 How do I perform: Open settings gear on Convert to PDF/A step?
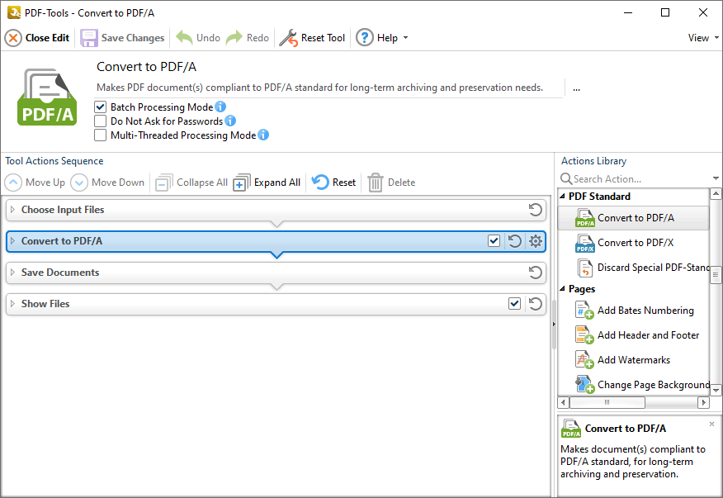click(x=536, y=241)
